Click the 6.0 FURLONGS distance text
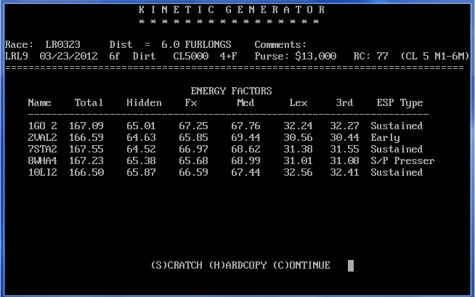 196,44
